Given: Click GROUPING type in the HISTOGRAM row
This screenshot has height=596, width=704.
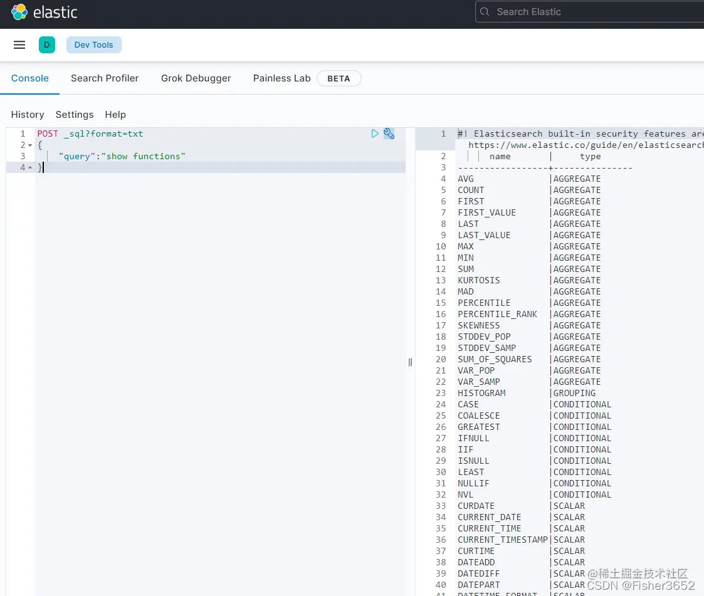Looking at the screenshot, I should coord(574,393).
